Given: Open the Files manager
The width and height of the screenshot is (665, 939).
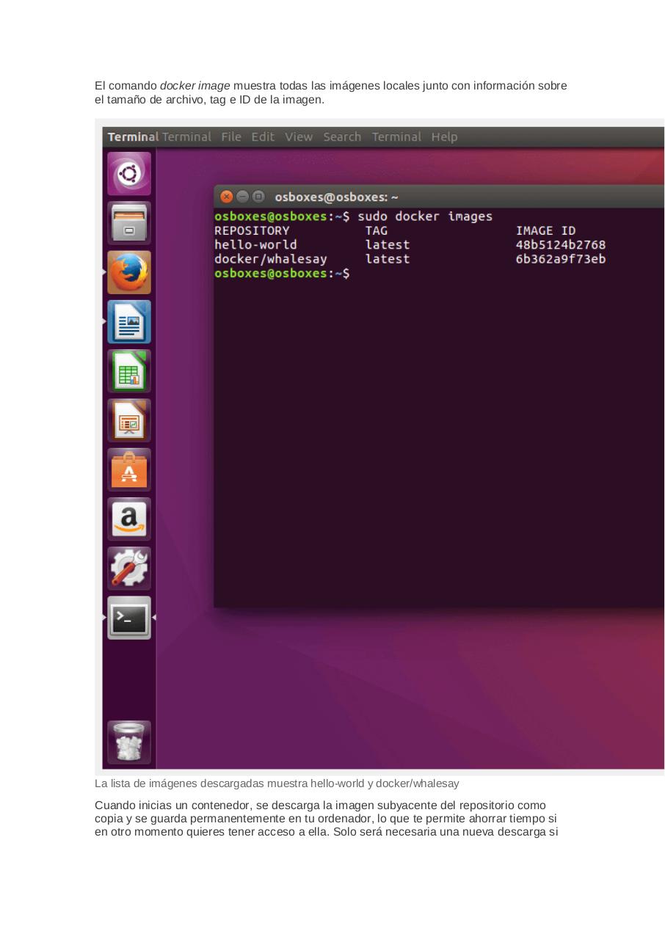Looking at the screenshot, I should click(x=128, y=222).
